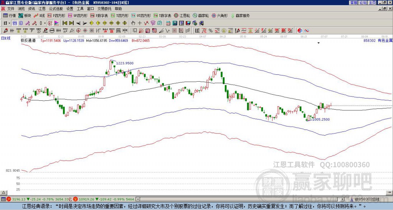This screenshot has width=393, height=210.
Task: Open the 行情 quotes view
Action: [x=9, y=15]
